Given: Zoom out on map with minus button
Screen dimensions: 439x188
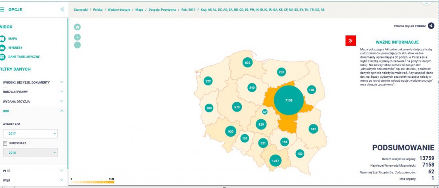Looking at the screenshot, I should (77, 45).
